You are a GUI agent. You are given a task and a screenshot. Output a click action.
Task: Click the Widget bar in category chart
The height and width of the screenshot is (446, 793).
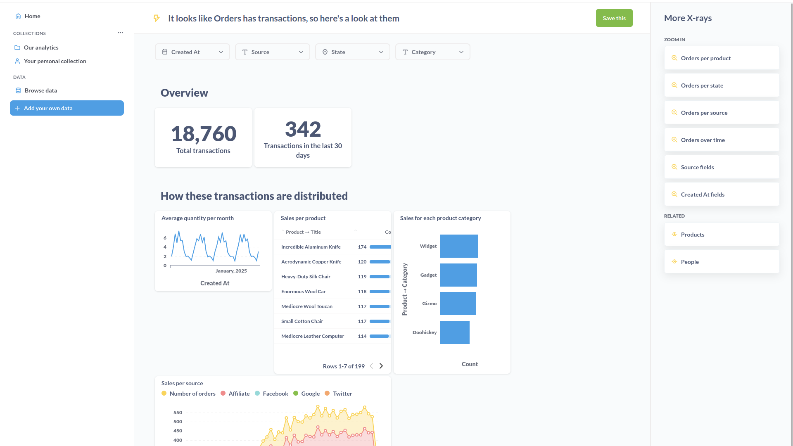coord(459,246)
